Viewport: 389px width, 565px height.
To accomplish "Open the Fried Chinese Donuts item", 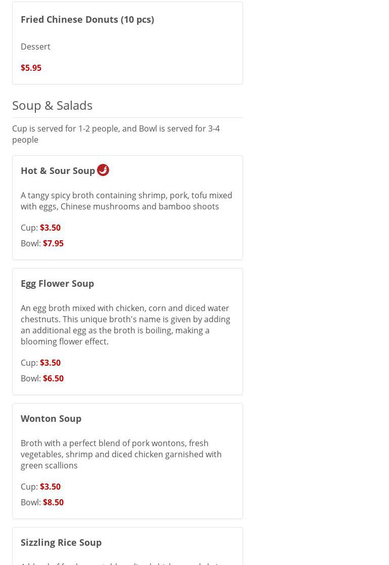I will click(87, 19).
